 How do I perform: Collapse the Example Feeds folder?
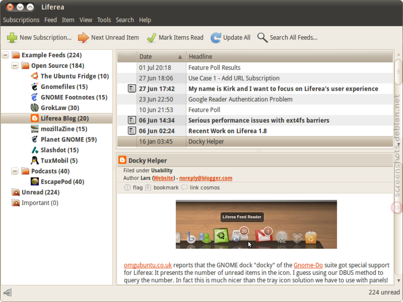(x=6, y=55)
